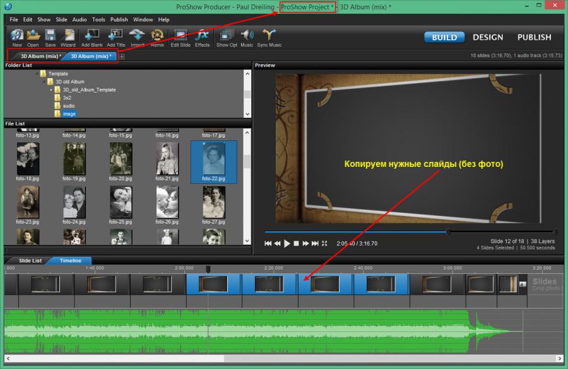
Task: Click the Open show toolbar icon
Action: pyautogui.click(x=33, y=38)
